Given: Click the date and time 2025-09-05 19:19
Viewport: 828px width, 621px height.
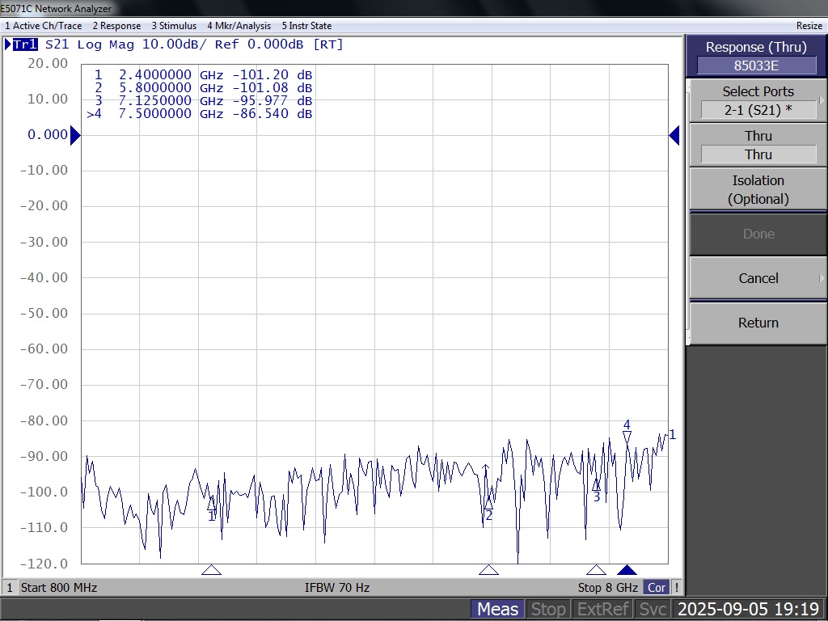Looking at the screenshot, I should pyautogui.click(x=748, y=609).
